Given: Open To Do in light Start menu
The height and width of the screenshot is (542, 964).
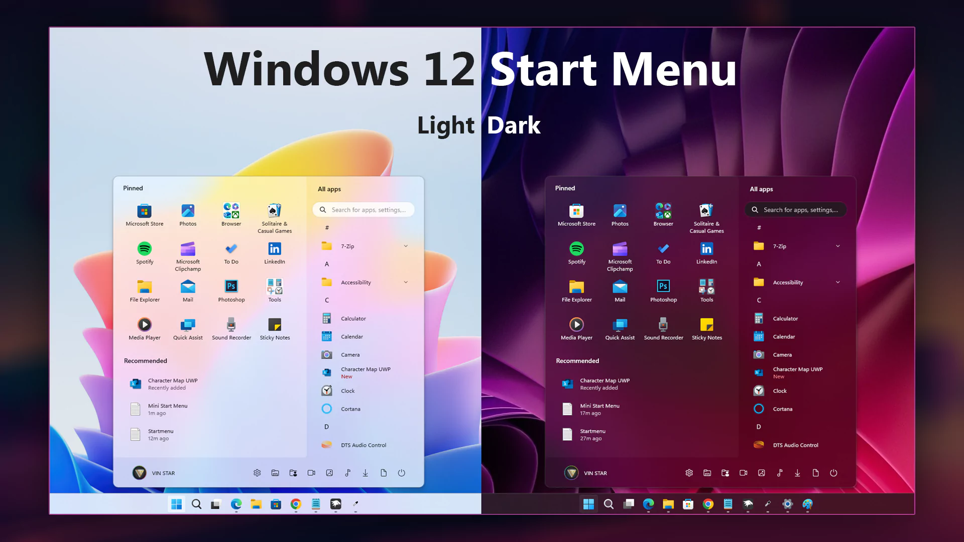Looking at the screenshot, I should coord(231,253).
